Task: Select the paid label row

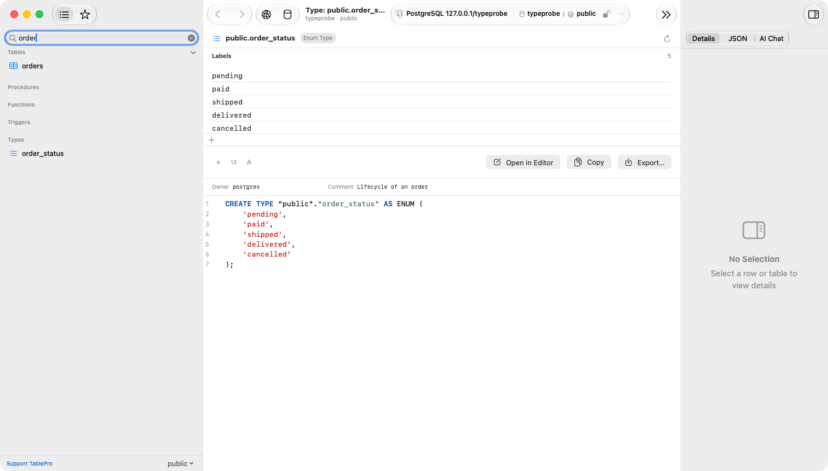Action: (441, 89)
